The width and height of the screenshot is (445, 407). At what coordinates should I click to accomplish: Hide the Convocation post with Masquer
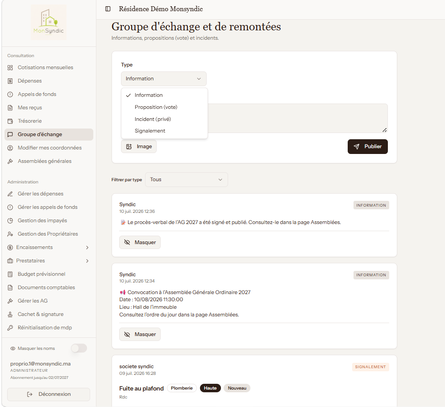(140, 334)
